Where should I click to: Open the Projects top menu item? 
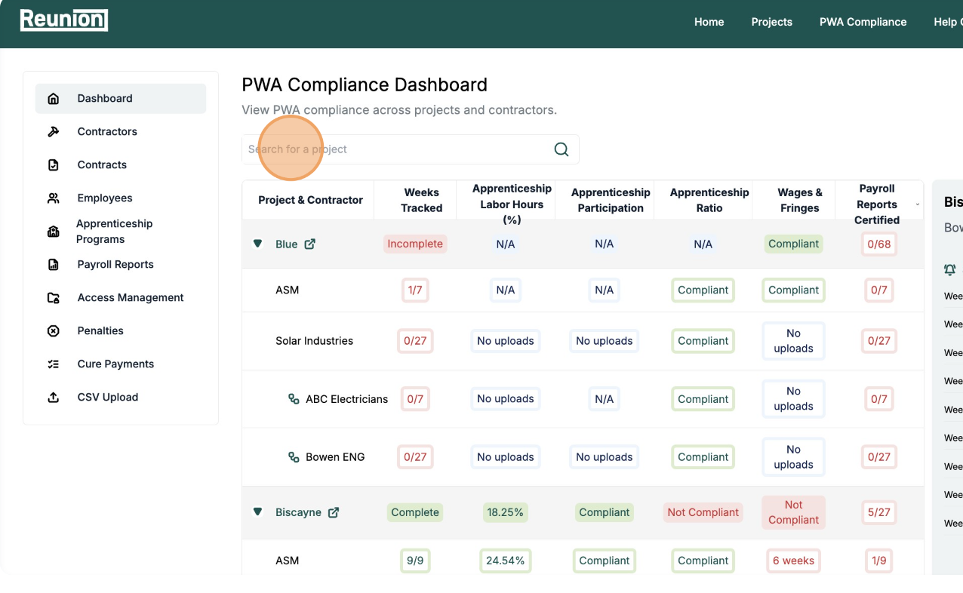[771, 22]
